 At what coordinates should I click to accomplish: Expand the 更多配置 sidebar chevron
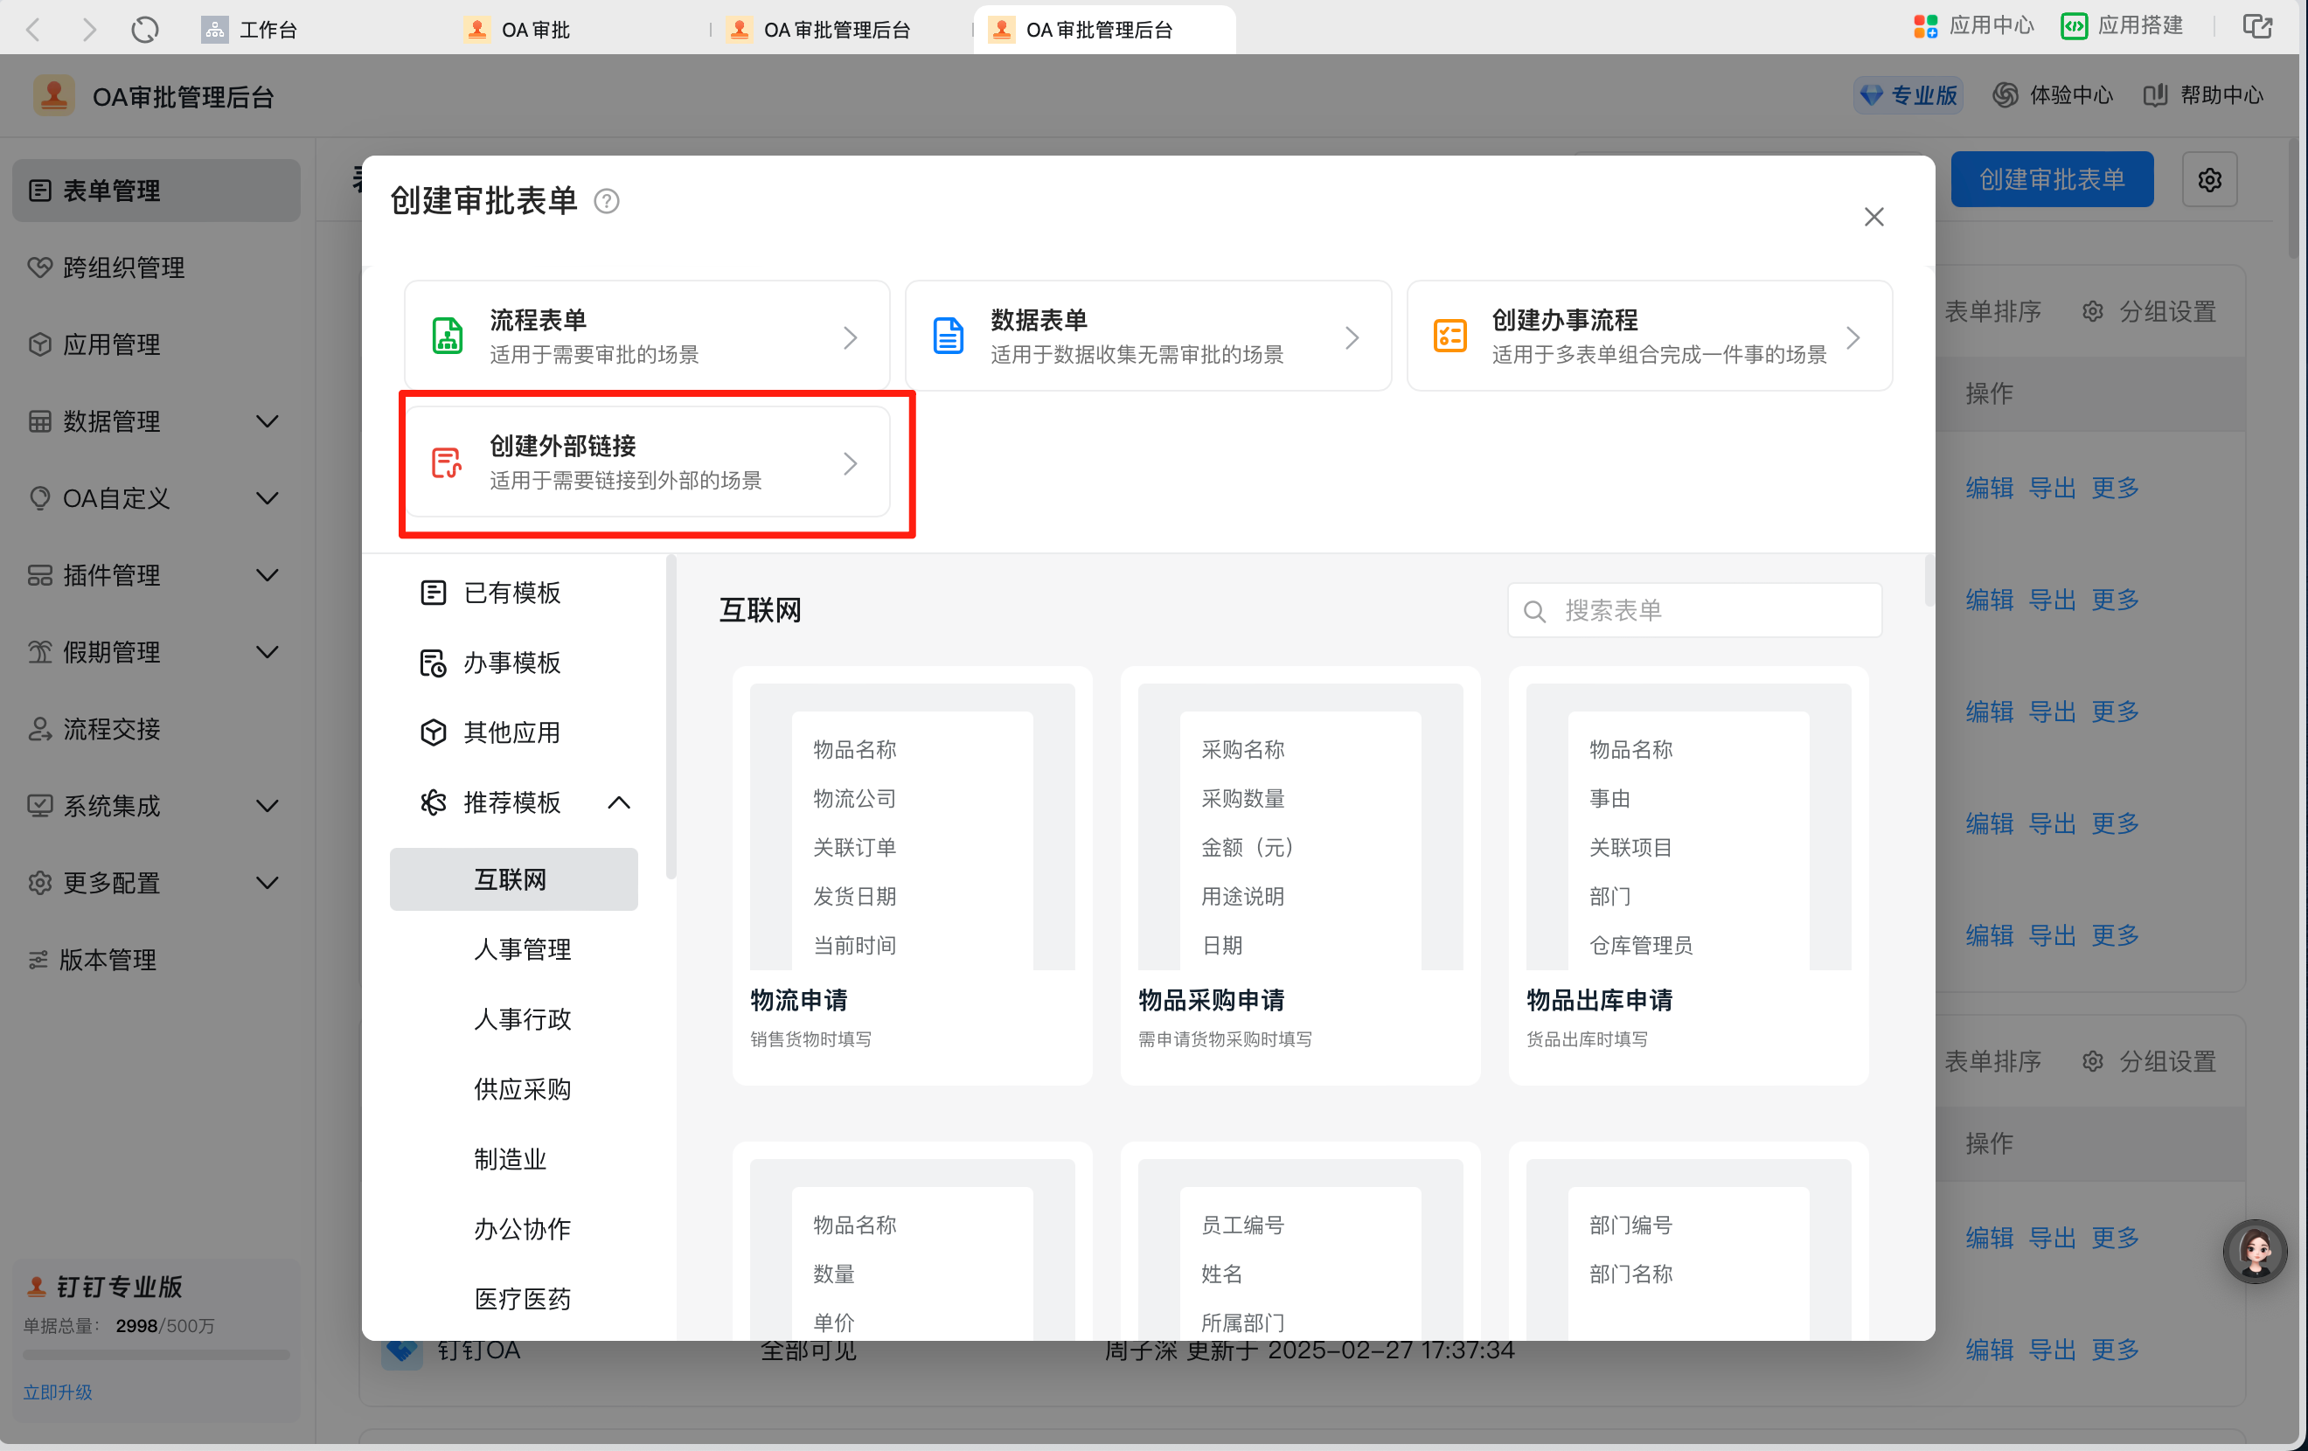pyautogui.click(x=268, y=883)
